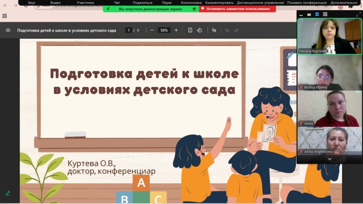Click the Пауза share button
The image size is (363, 204).
coord(167,2)
